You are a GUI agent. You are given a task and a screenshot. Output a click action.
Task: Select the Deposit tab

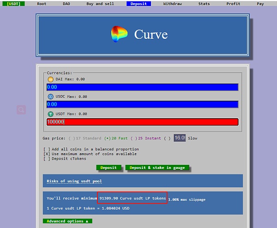click(138, 4)
